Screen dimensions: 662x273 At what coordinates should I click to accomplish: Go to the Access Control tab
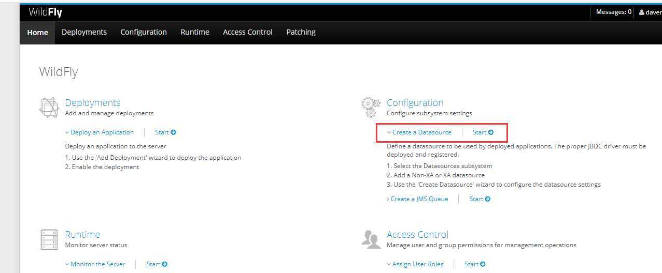(x=248, y=32)
